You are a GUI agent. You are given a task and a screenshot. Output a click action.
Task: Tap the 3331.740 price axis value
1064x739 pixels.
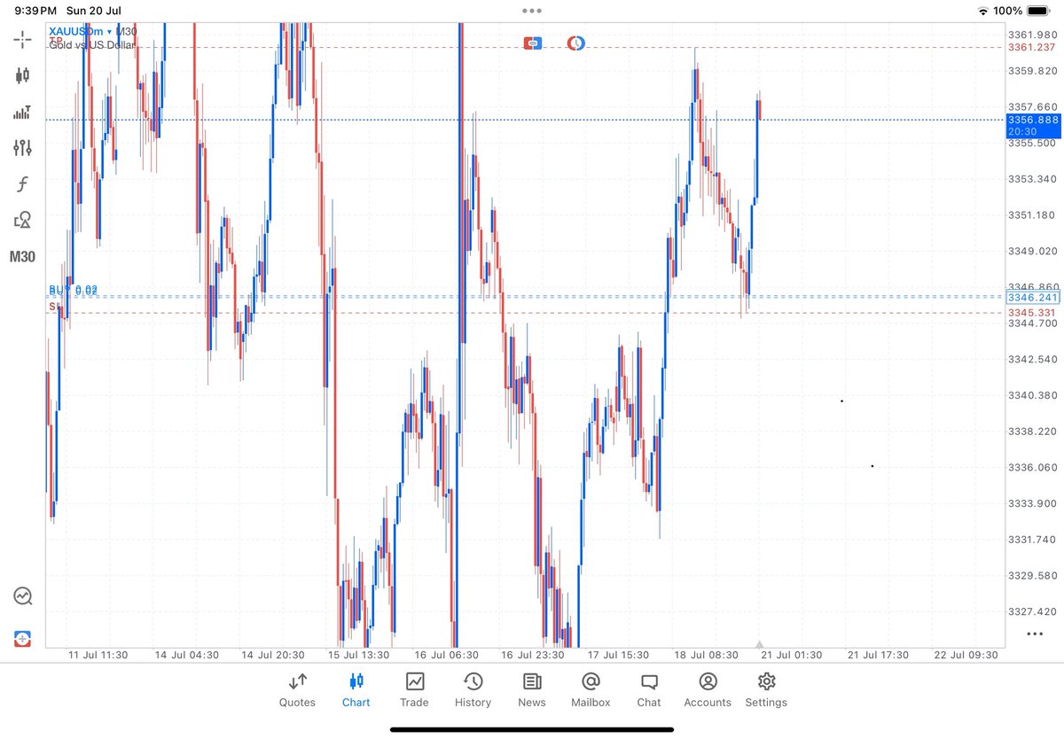click(x=1032, y=539)
